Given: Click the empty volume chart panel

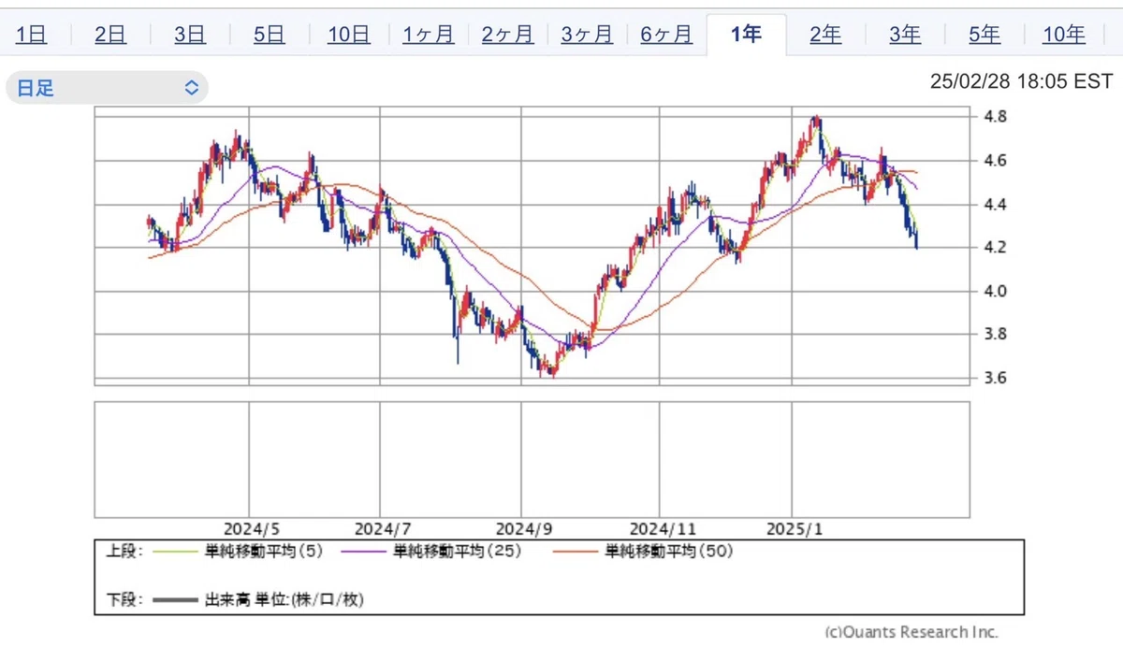Looking at the screenshot, I should click(x=532, y=459).
